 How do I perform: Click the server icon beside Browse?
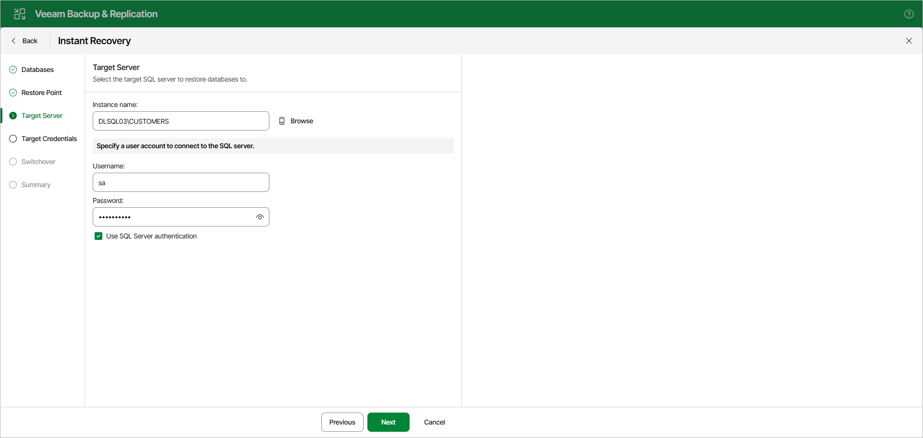[282, 121]
